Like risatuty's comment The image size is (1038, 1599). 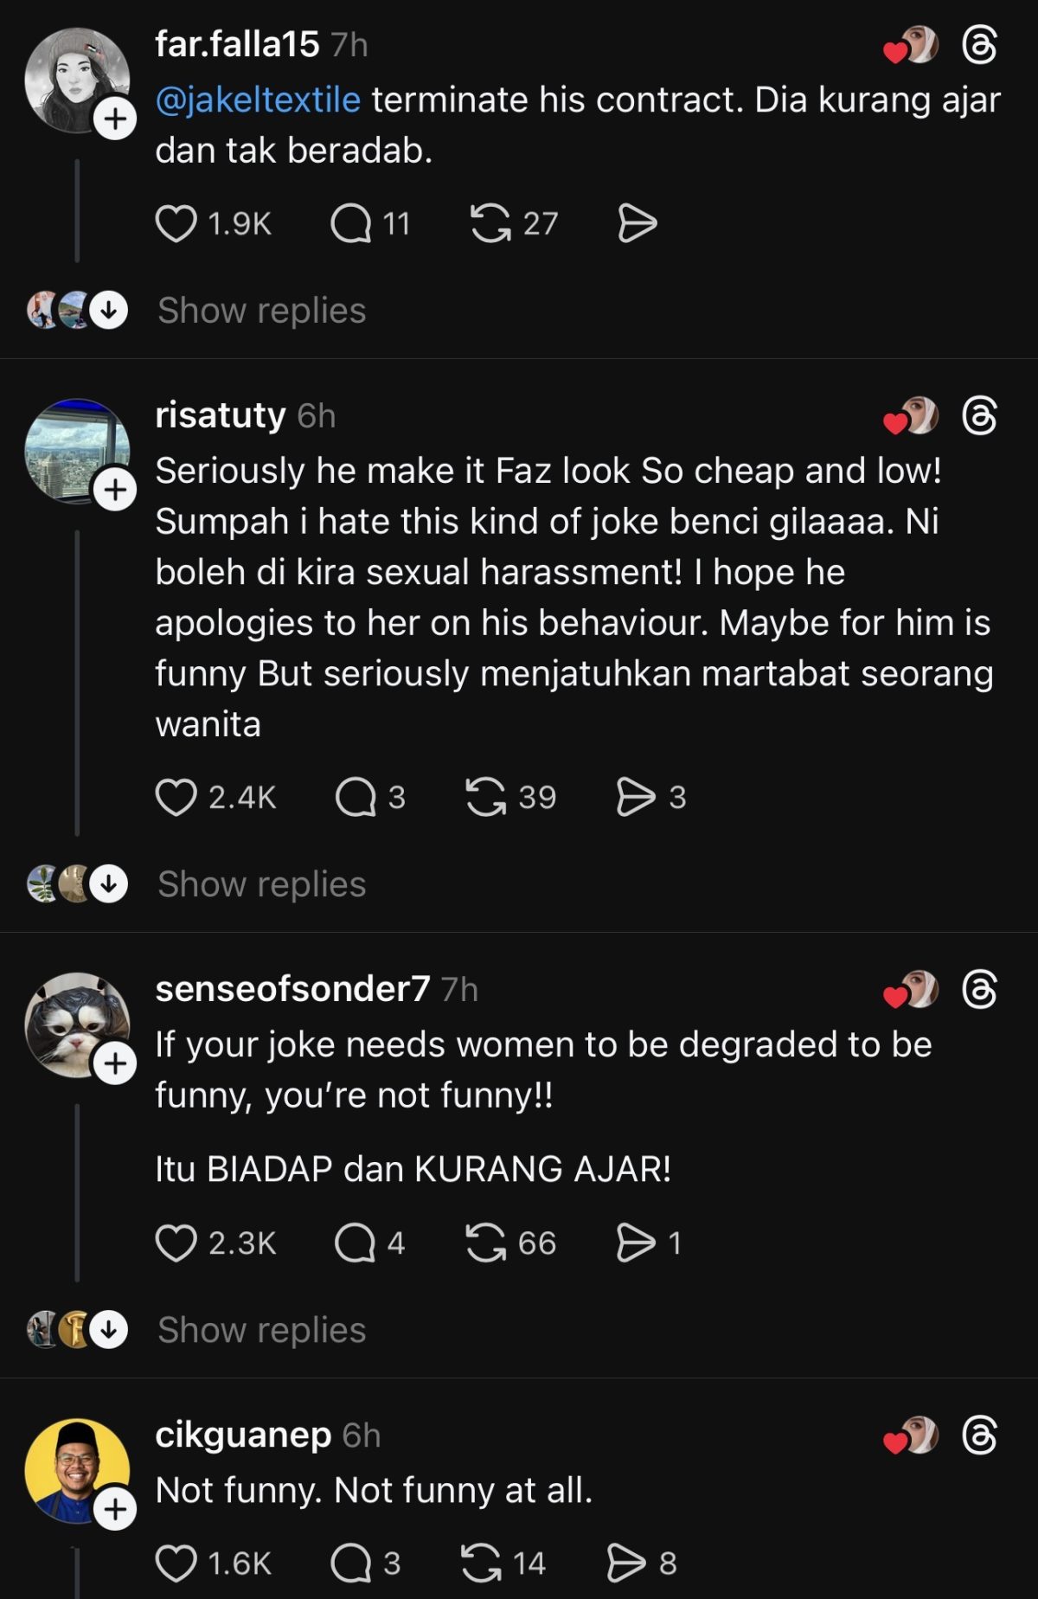tap(176, 797)
